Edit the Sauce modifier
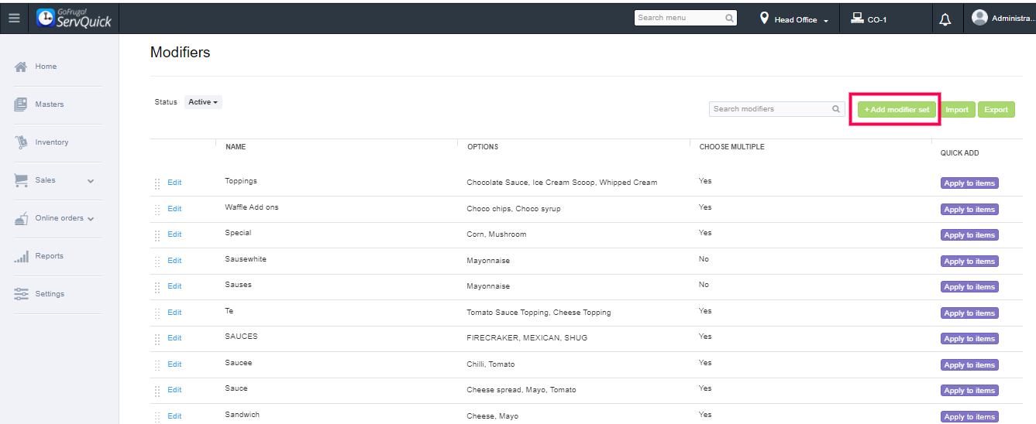This screenshot has width=1036, height=424. (x=174, y=390)
